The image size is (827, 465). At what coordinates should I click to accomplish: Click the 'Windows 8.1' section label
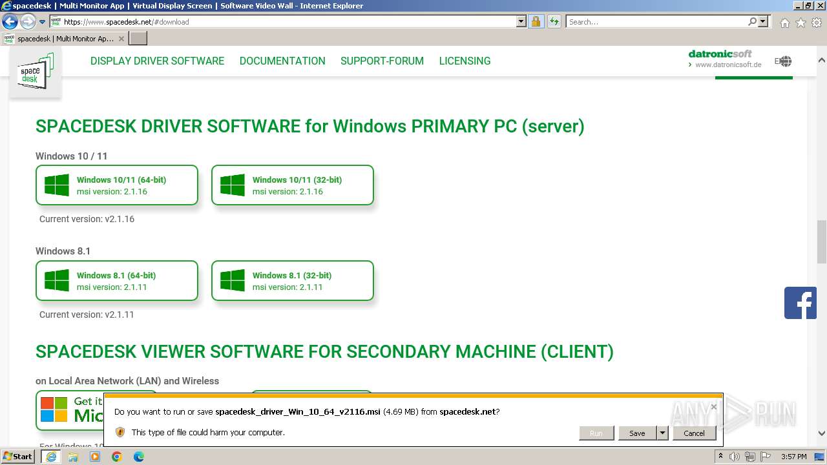[x=63, y=251]
